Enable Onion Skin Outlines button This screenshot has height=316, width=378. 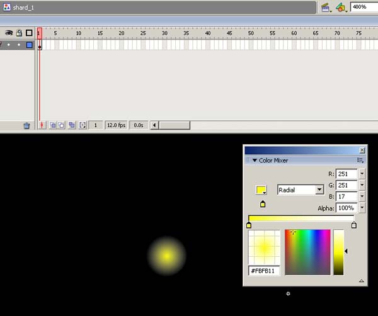pos(62,125)
